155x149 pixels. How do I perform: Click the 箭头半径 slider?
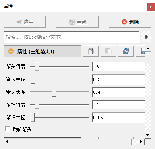pyautogui.click(x=59, y=79)
